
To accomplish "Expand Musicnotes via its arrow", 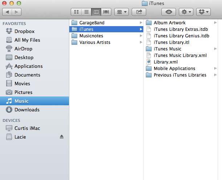I will 141,36.
